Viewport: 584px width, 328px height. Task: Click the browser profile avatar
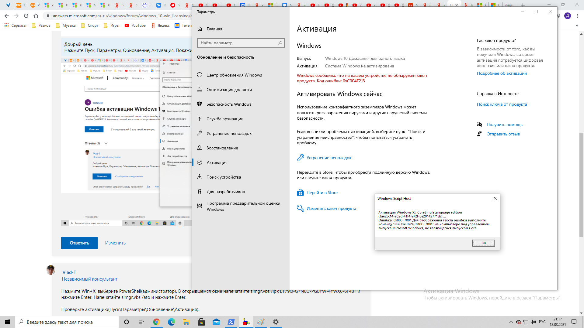(x=568, y=16)
